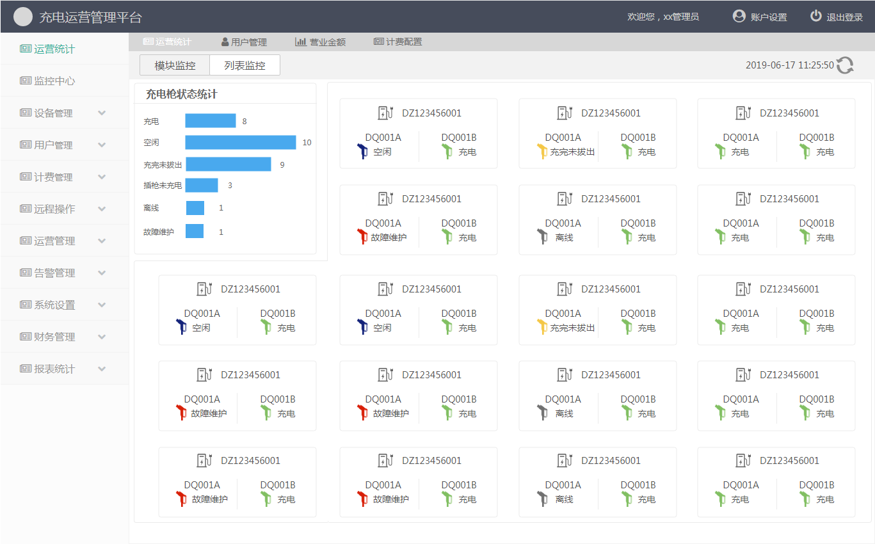Expand the 告警管理 sidebar chevron

[102, 273]
